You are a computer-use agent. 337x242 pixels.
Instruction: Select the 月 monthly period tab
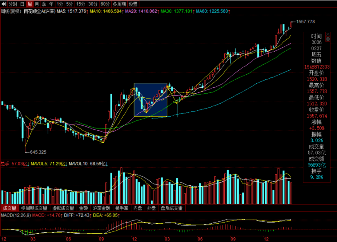tap(37, 4)
